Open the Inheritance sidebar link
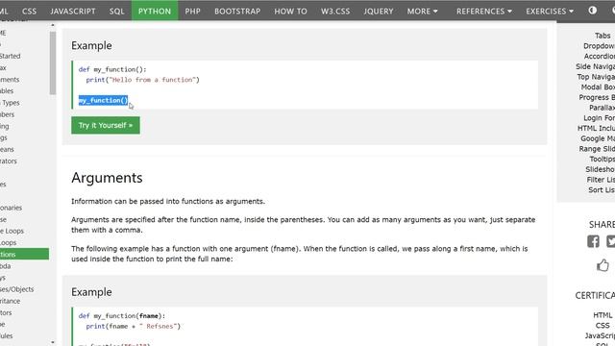Image resolution: width=615 pixels, height=346 pixels. click(11, 301)
